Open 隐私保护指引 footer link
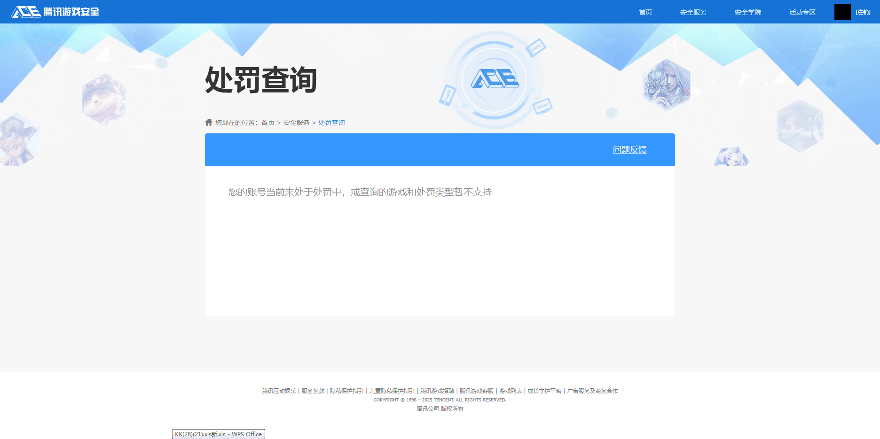 (x=346, y=391)
